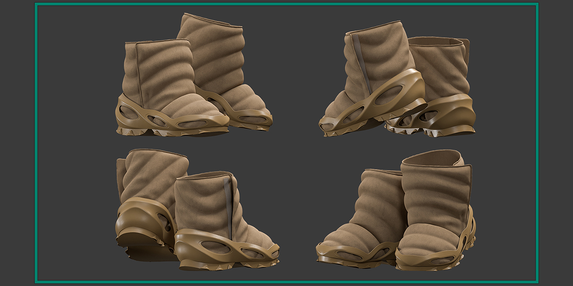Select the top-right boot pair render
The height and width of the screenshot is (286, 573).
pyautogui.click(x=397, y=79)
